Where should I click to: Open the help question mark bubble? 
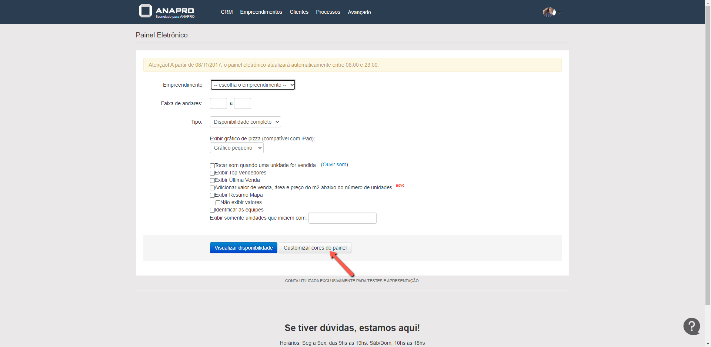(691, 326)
